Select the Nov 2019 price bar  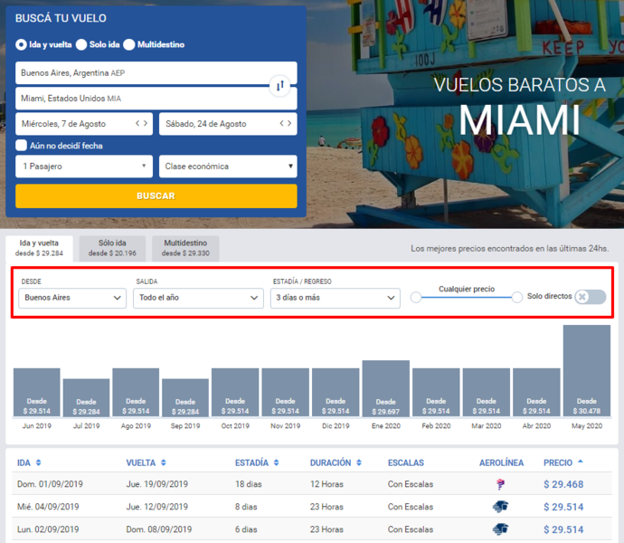pyautogui.click(x=286, y=392)
